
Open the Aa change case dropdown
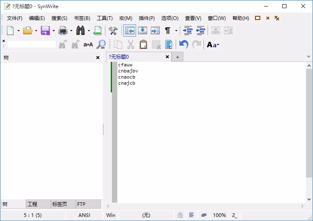[x=213, y=44]
